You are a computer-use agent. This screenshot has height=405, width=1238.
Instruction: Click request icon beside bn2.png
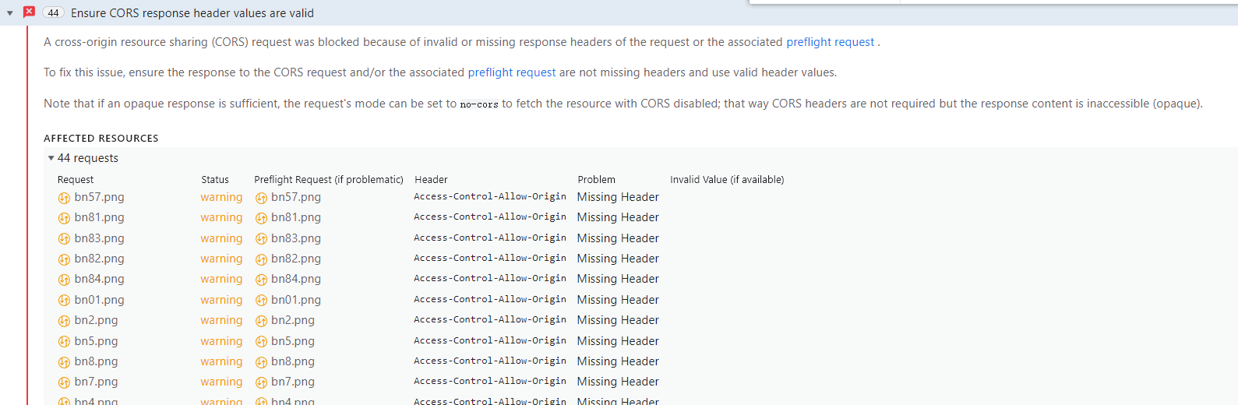click(x=64, y=321)
